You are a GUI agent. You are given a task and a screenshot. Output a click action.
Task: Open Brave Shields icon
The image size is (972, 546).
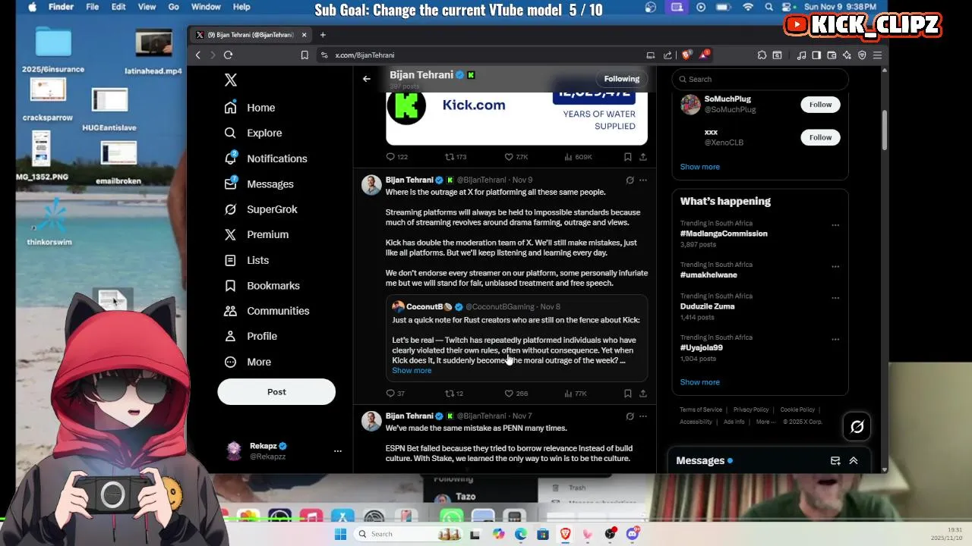tap(686, 55)
